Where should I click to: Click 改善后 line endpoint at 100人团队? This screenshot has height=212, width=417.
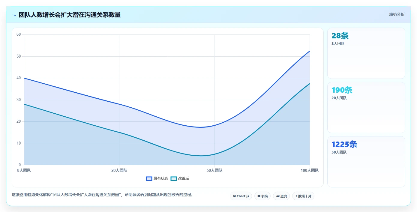coord(310,84)
